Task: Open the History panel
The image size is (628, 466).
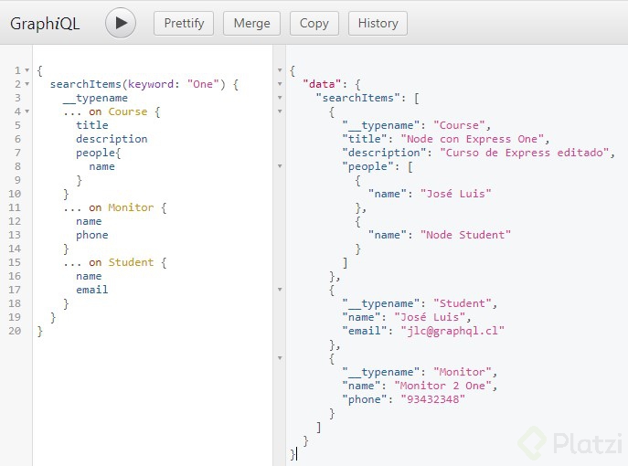Action: [378, 24]
